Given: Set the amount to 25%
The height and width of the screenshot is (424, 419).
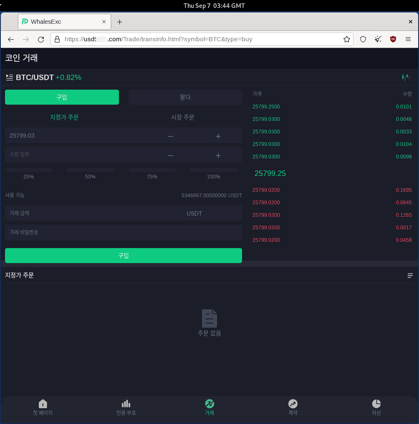Looking at the screenshot, I should 28,173.
